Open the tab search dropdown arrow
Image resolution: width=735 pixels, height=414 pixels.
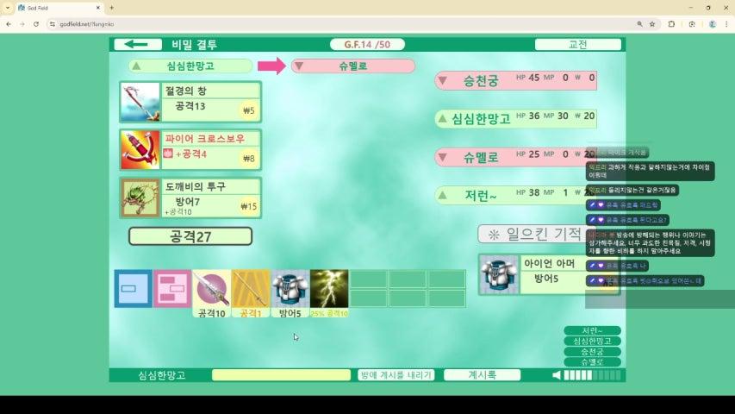click(x=8, y=8)
